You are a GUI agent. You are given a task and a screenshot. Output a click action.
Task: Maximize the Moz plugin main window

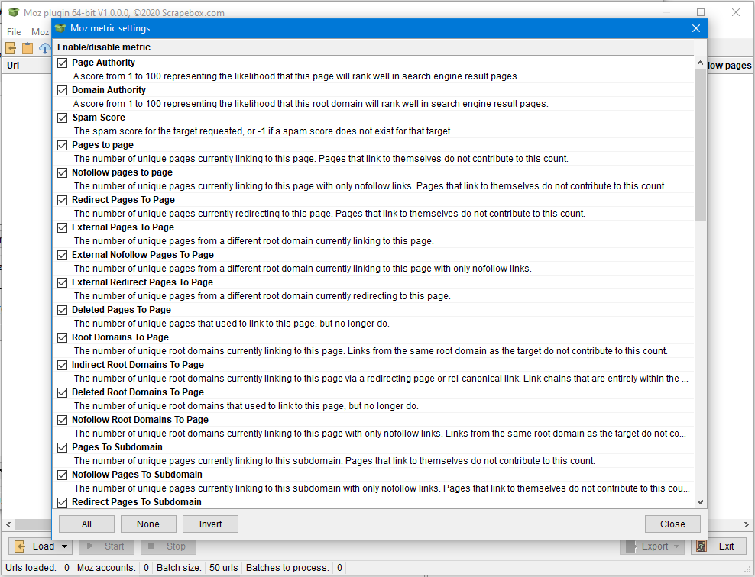701,12
